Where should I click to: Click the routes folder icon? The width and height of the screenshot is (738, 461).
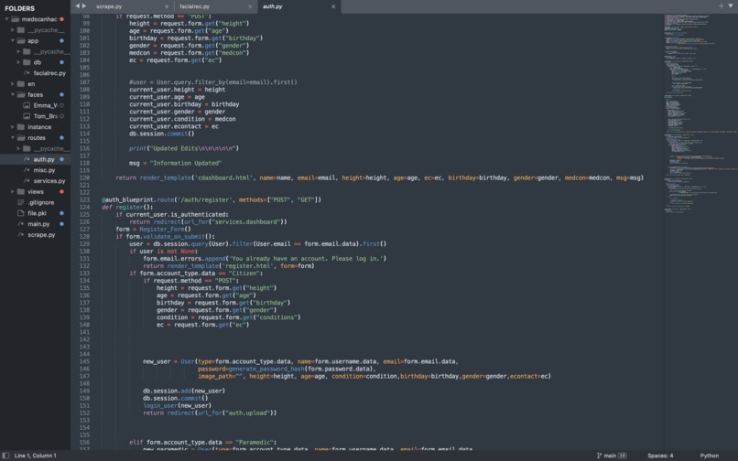tap(21, 138)
